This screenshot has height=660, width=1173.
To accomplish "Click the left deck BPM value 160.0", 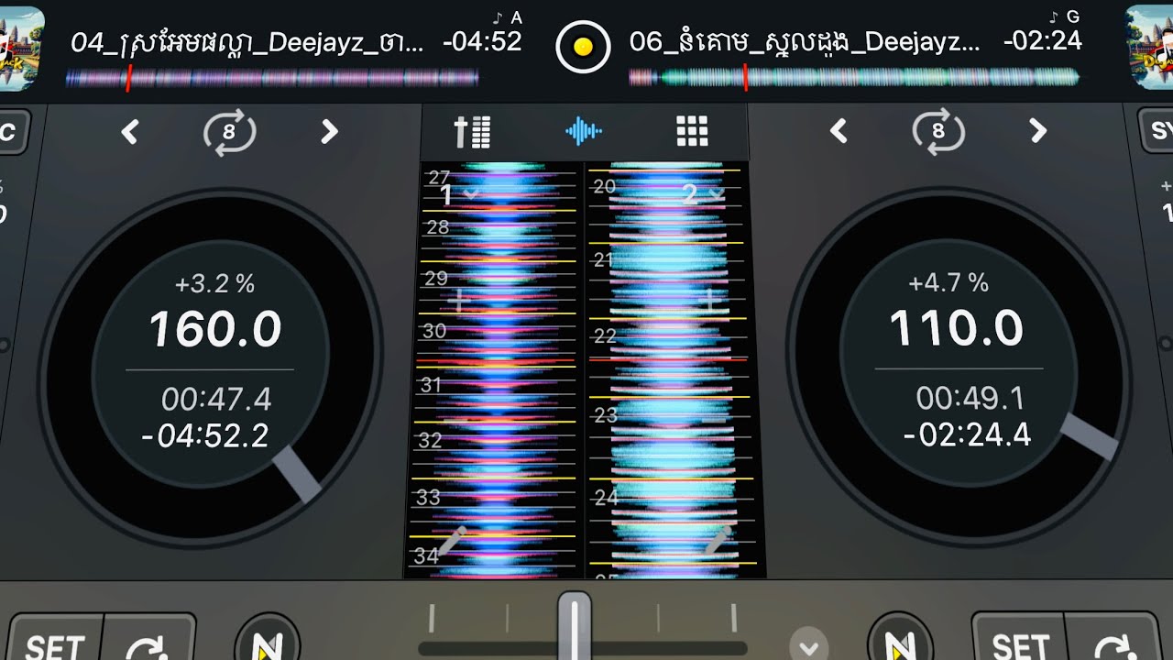I will tap(215, 329).
